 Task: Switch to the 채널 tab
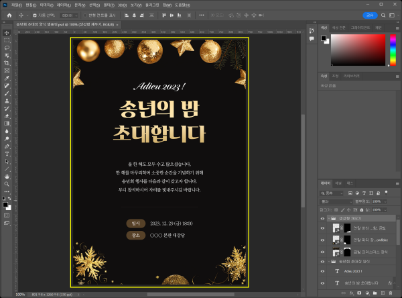point(338,183)
